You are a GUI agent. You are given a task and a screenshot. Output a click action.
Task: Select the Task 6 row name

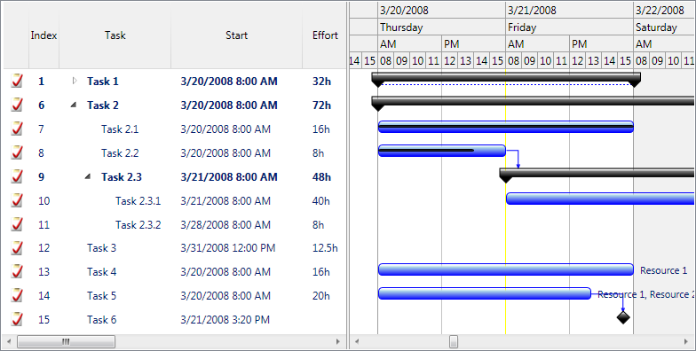pyautogui.click(x=101, y=320)
